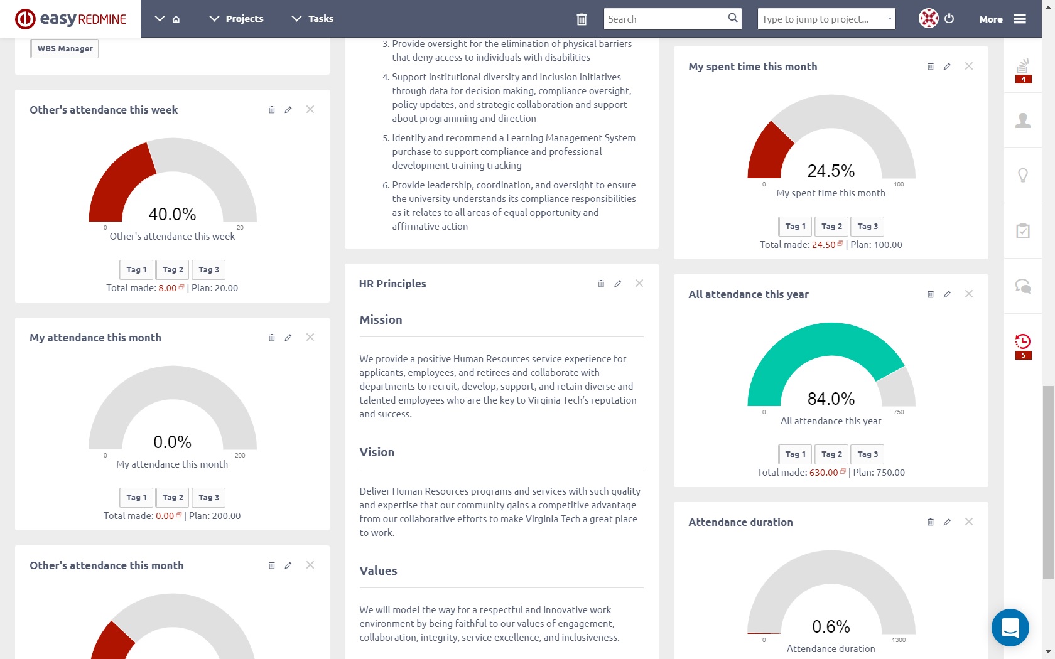Image resolution: width=1055 pixels, height=659 pixels.
Task: Delete the My spent time this month widget
Action: [x=931, y=67]
